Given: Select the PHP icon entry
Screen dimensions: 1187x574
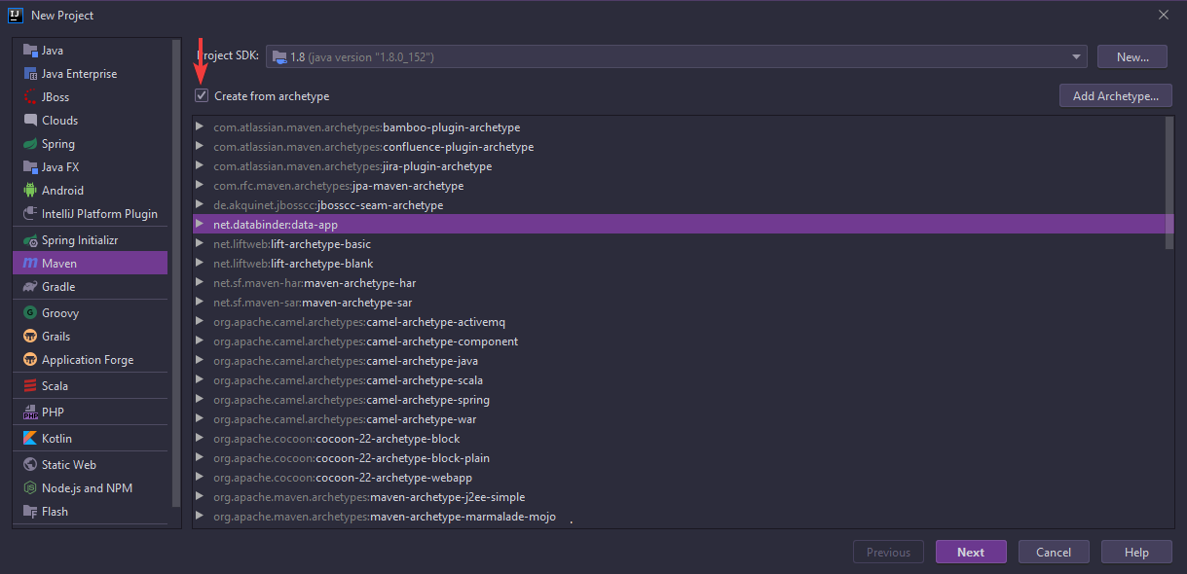Looking at the screenshot, I should pos(30,413).
